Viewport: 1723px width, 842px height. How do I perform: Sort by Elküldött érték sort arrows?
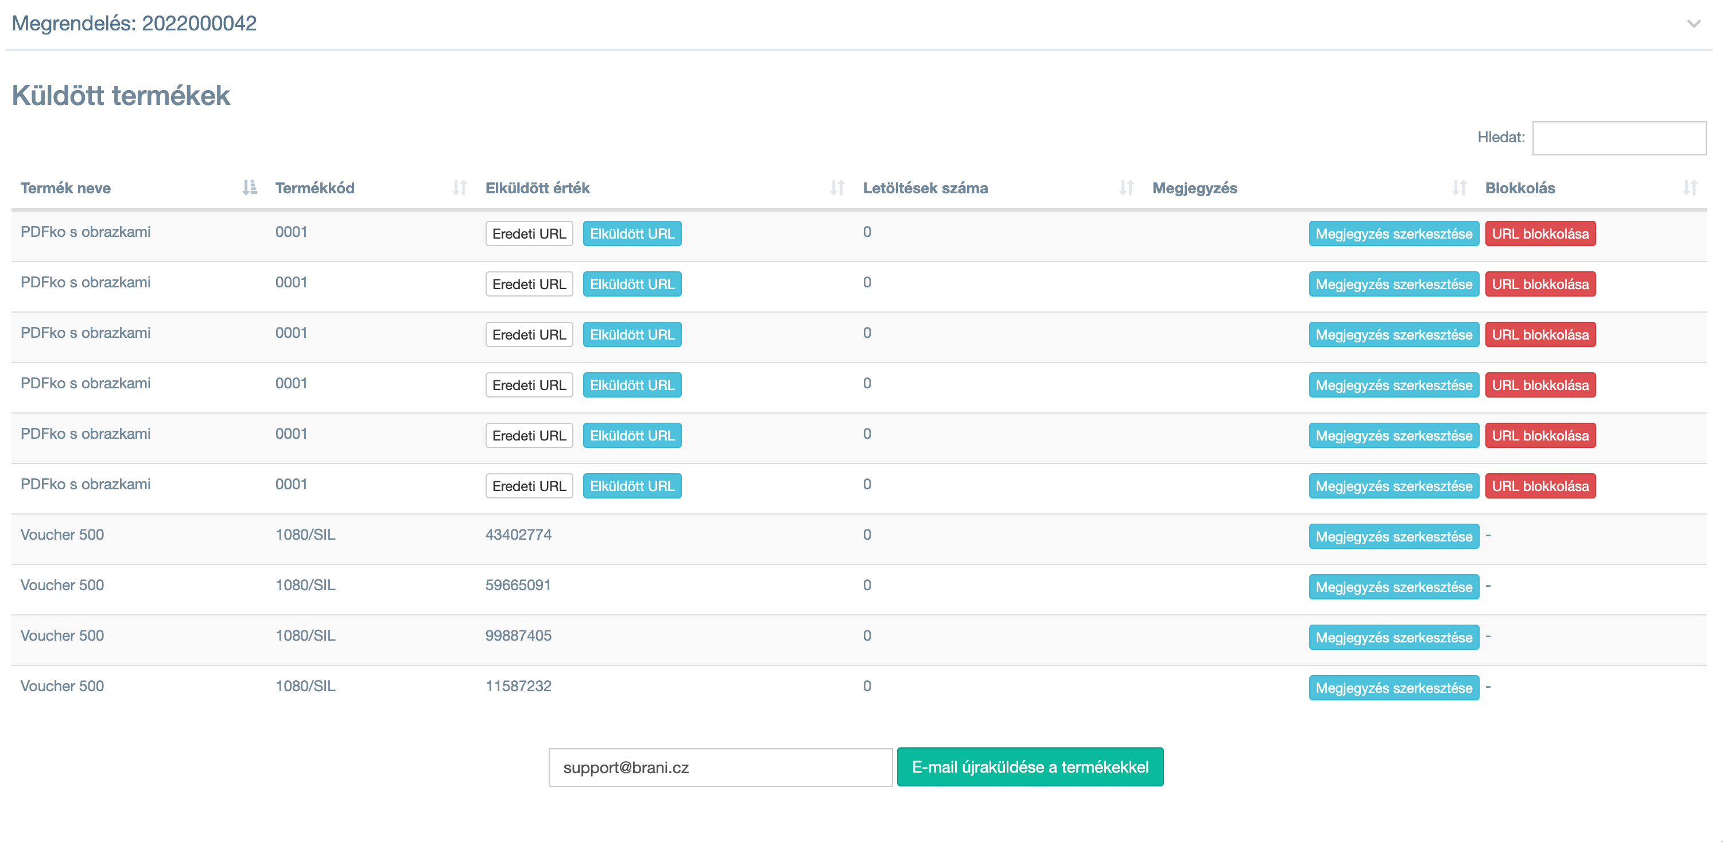837,188
